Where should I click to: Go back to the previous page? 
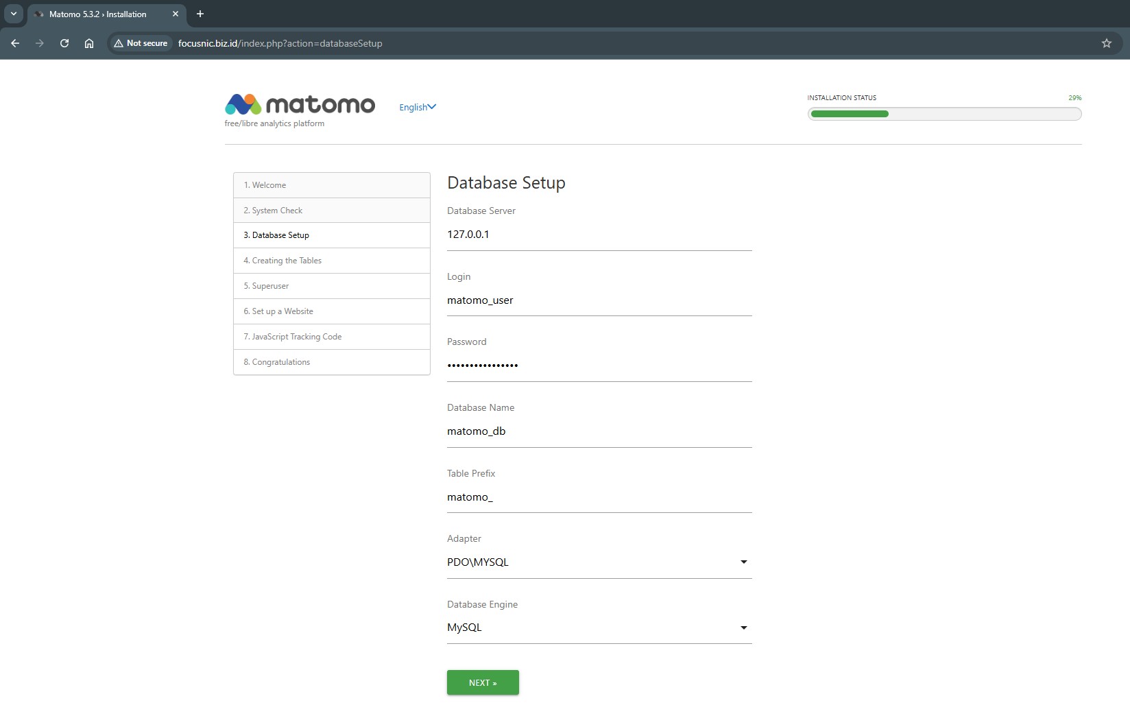point(15,43)
